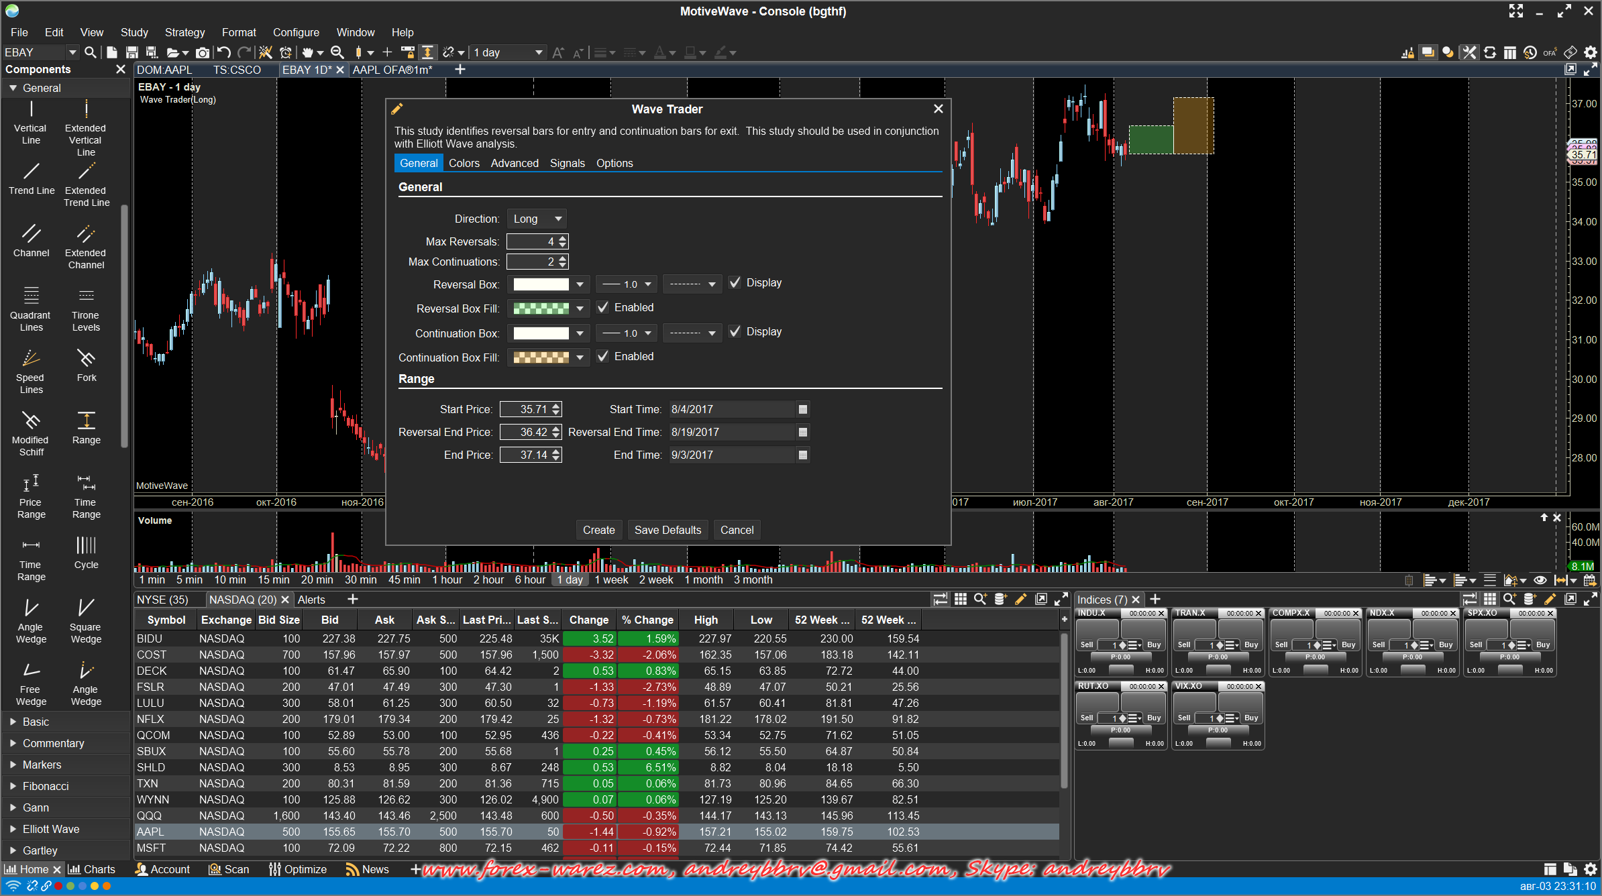Viewport: 1602px width, 896px height.
Task: Click the camera screenshot icon in toolbar
Action: pos(202,52)
